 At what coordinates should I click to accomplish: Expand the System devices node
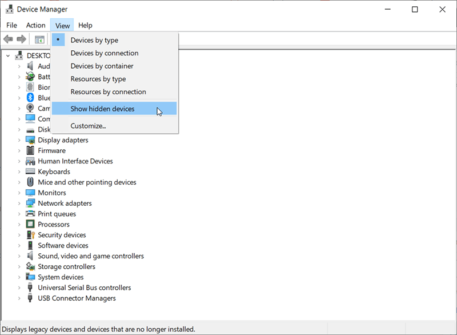(19, 277)
